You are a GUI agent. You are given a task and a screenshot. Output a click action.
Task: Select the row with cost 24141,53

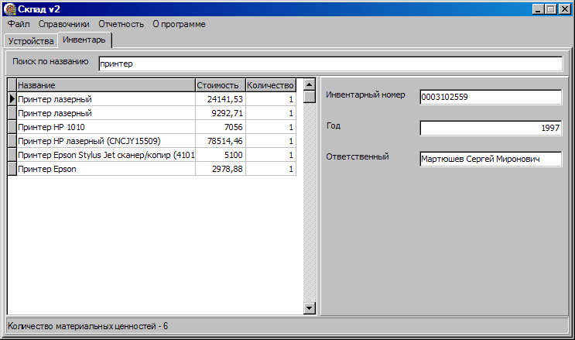pos(152,99)
